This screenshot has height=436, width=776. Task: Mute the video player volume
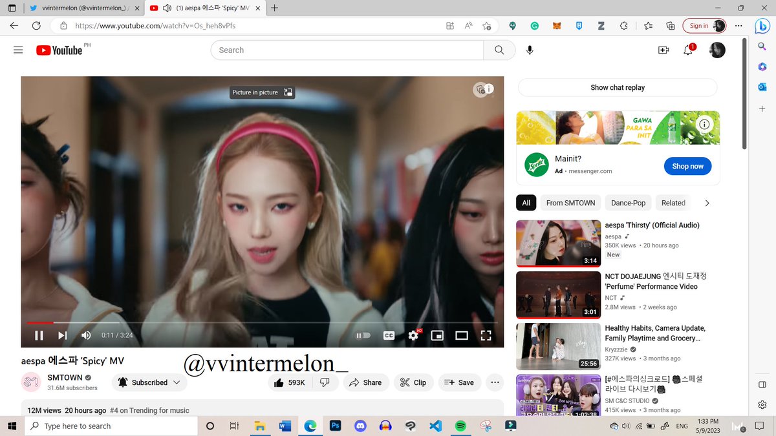(x=86, y=335)
